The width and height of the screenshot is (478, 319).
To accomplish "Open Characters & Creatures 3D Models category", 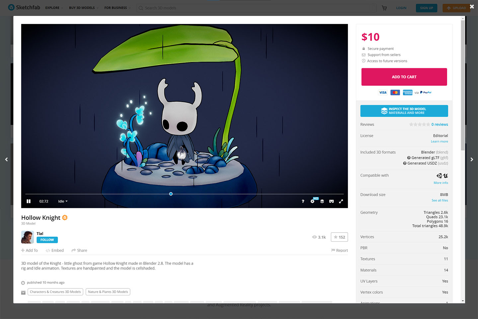I will click(55, 292).
